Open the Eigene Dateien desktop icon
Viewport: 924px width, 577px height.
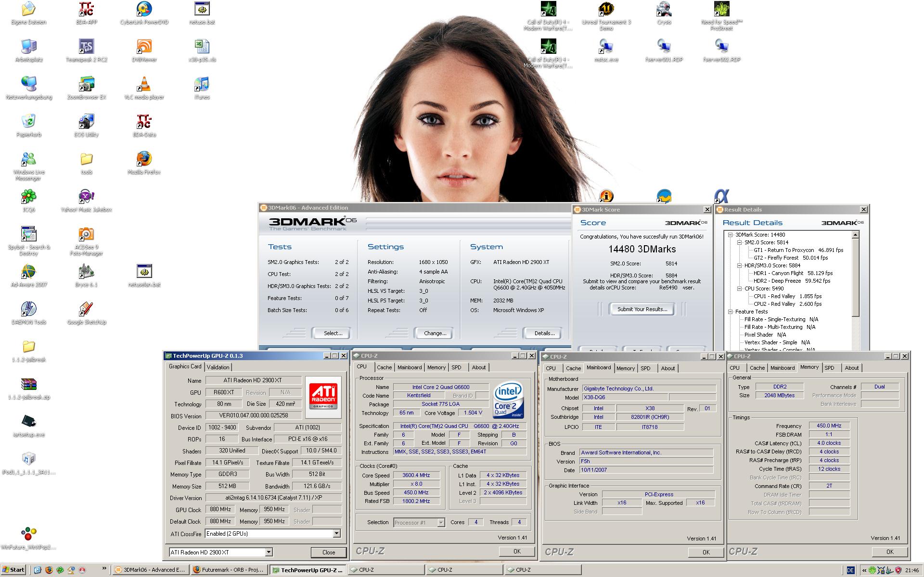[x=28, y=13]
